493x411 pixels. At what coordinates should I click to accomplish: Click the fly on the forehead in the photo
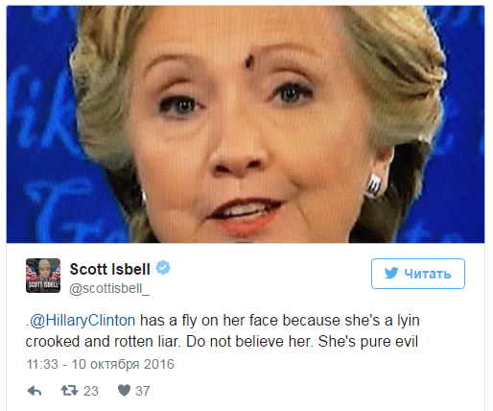click(249, 60)
